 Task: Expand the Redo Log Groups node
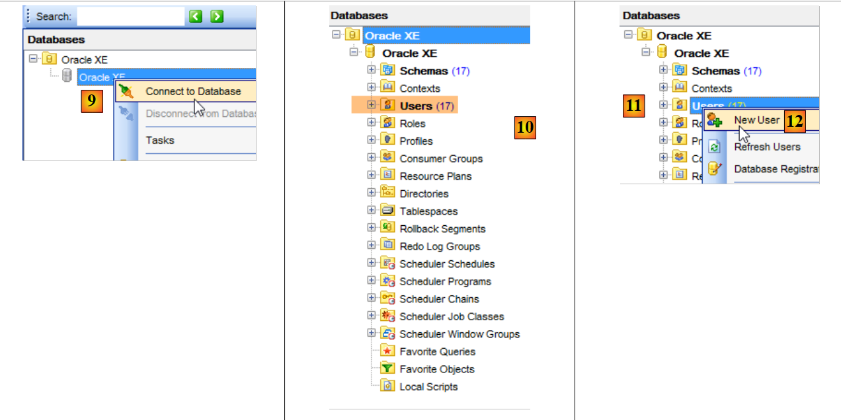pos(371,246)
